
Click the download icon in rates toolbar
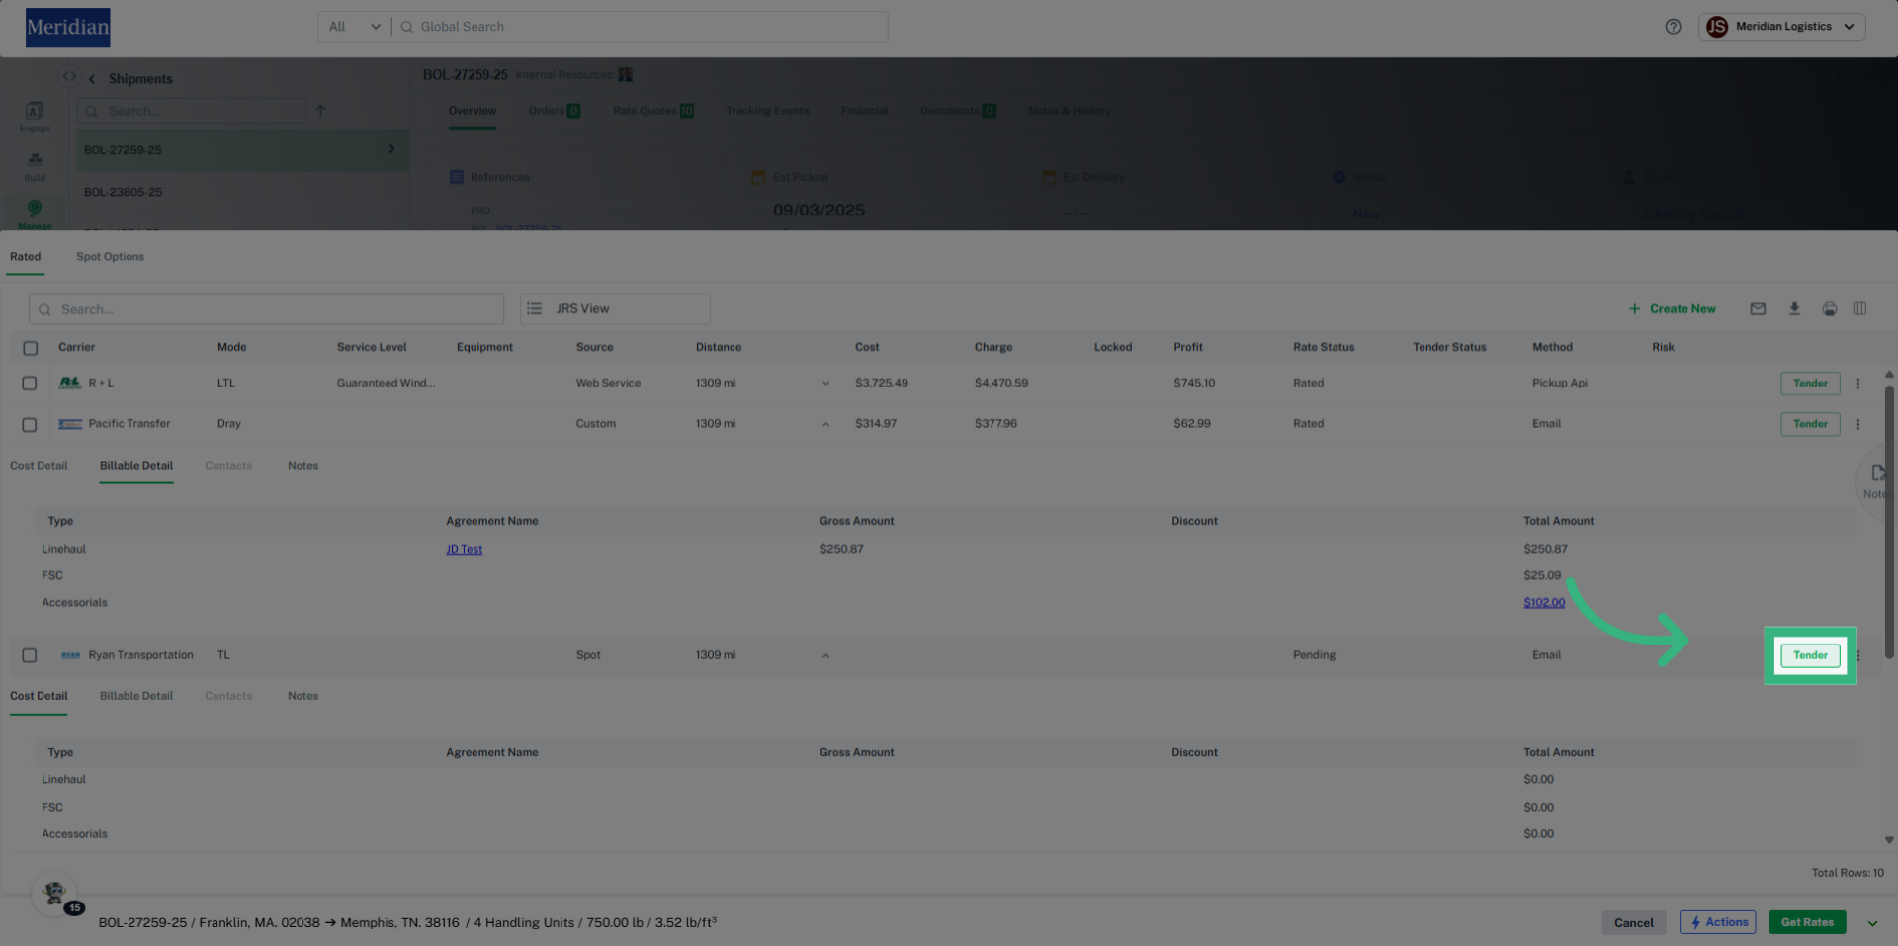coord(1794,309)
